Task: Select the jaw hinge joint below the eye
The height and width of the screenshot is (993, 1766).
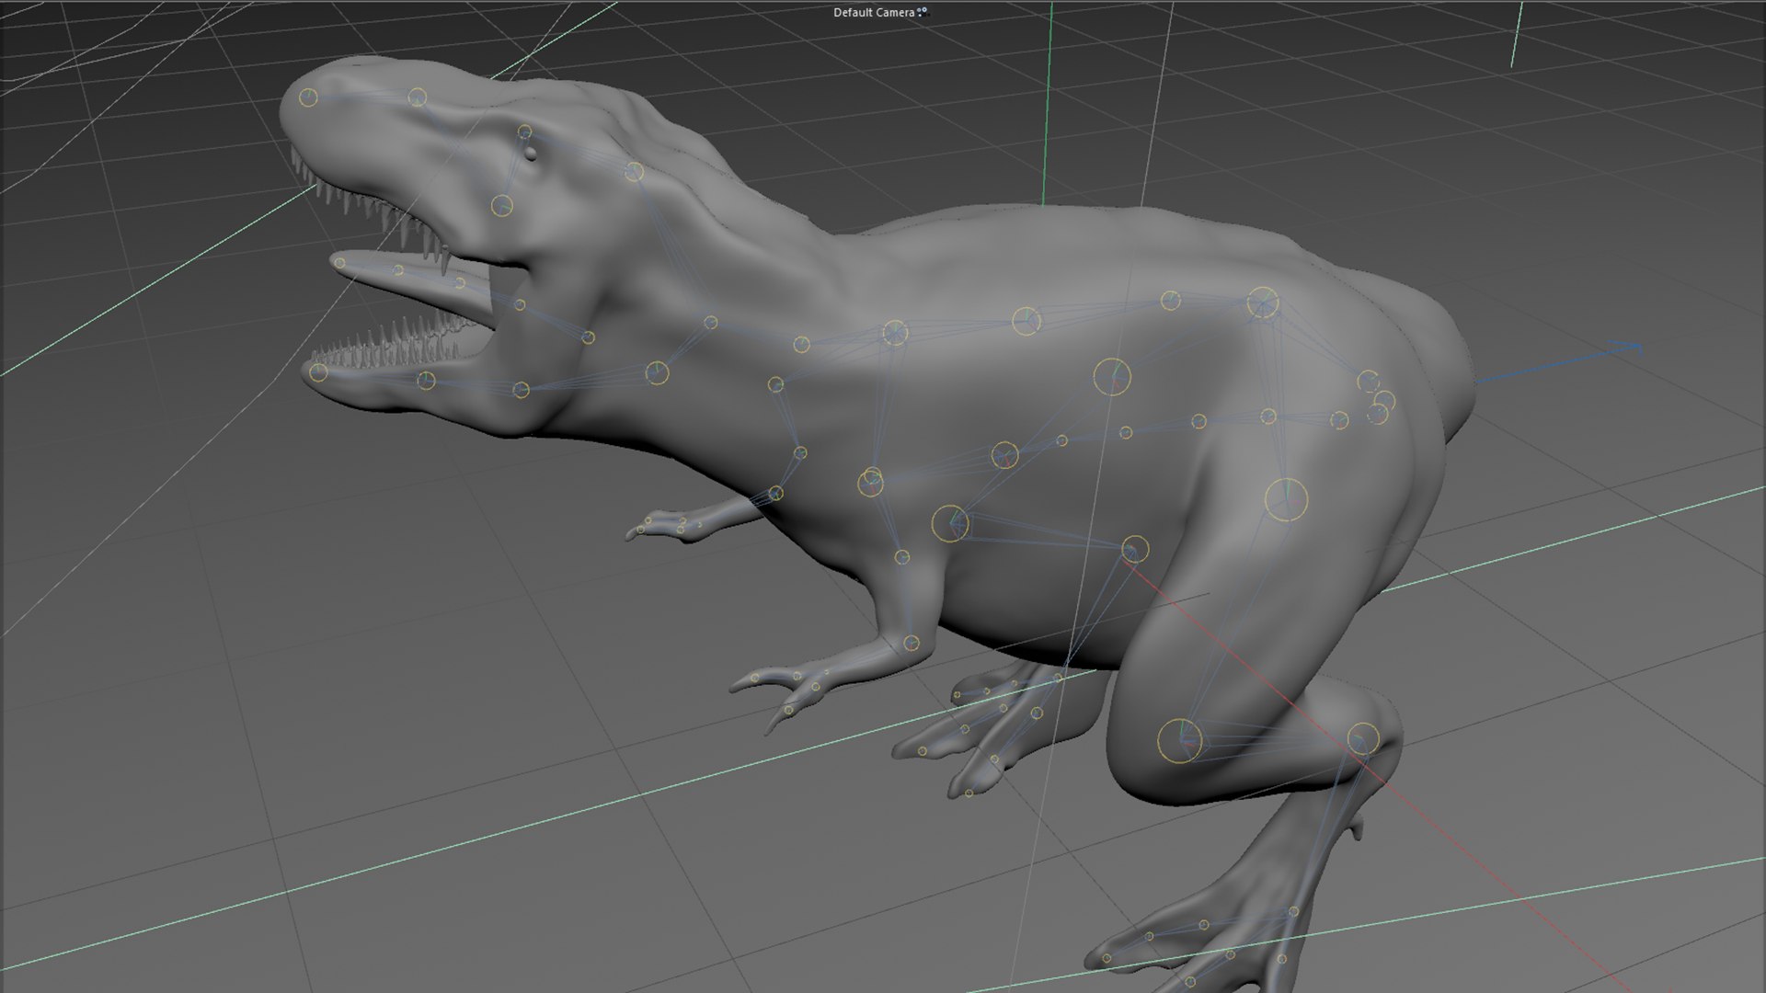Action: (501, 205)
